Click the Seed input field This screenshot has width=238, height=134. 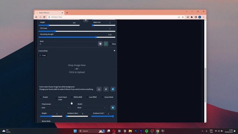tap(68, 44)
